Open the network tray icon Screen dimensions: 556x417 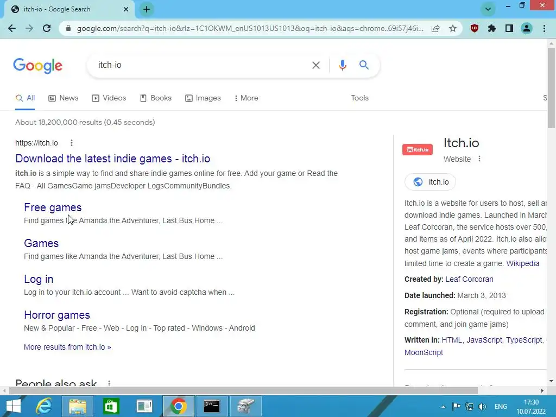pyautogui.click(x=470, y=407)
